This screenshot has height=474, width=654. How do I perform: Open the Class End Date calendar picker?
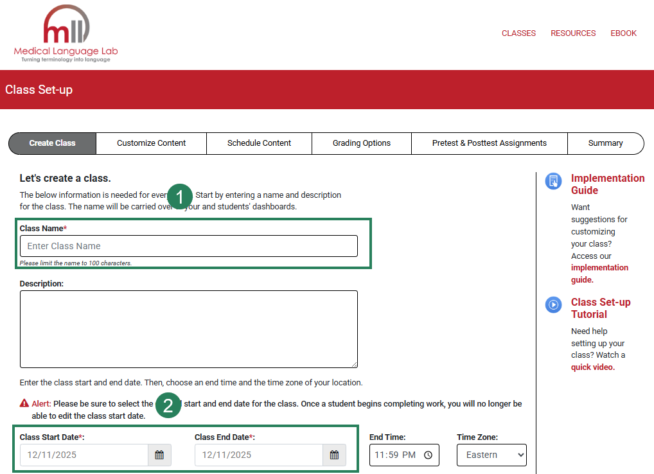pos(334,455)
